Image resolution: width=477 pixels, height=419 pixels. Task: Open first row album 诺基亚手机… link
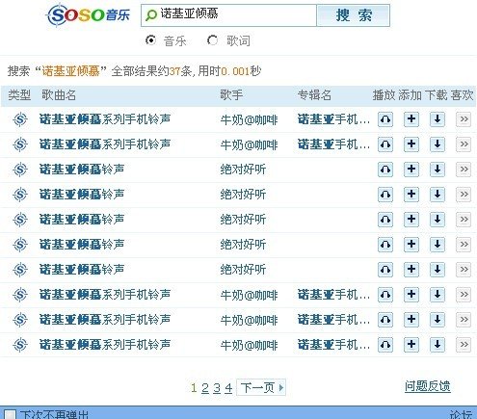[x=333, y=119]
